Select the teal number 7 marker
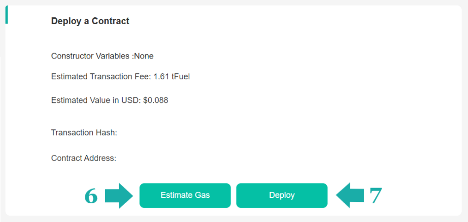 (x=375, y=196)
